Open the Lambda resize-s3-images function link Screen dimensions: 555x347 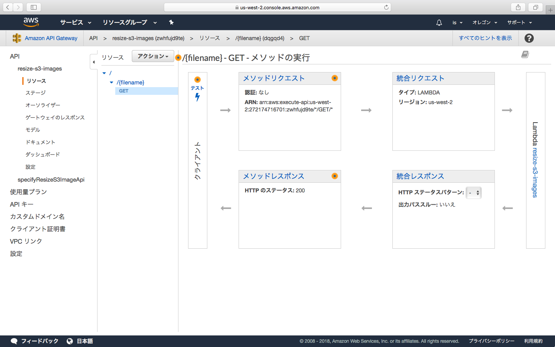535,173
